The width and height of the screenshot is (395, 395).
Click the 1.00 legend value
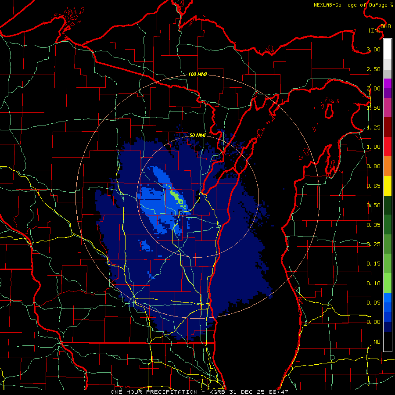point(373,147)
